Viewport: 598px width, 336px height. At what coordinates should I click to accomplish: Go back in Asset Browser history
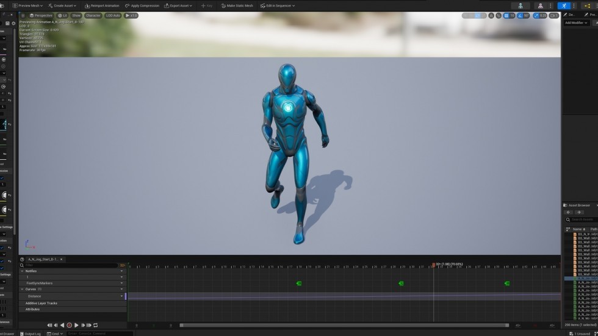coord(568,212)
